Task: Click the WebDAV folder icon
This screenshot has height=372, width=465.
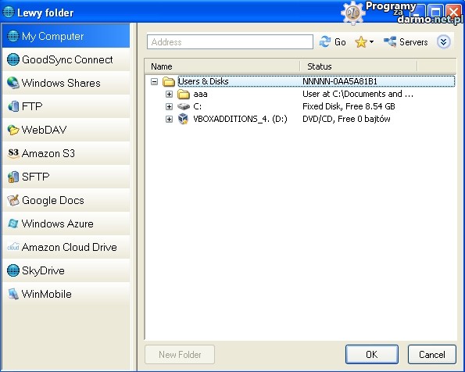Action: (x=13, y=130)
